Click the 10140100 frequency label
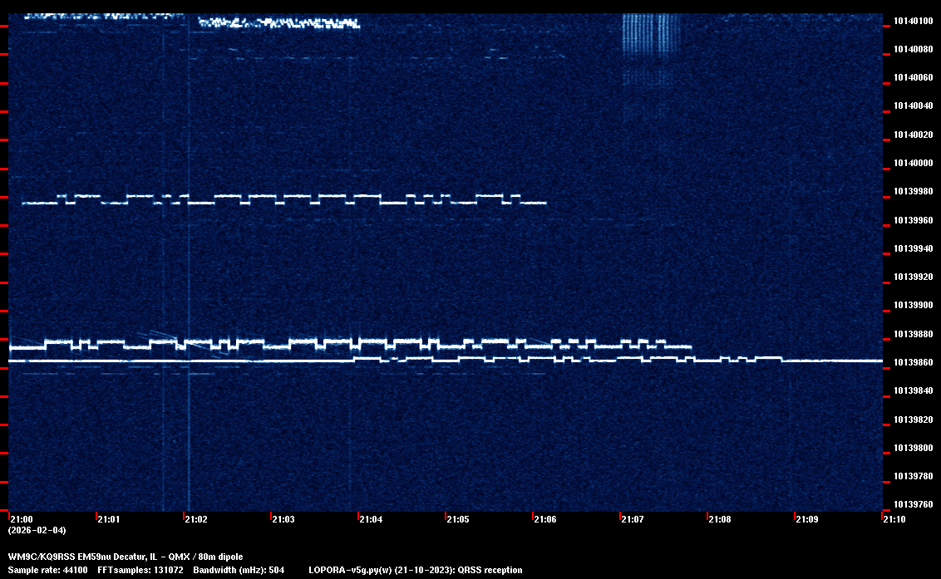This screenshot has width=941, height=579. click(913, 21)
